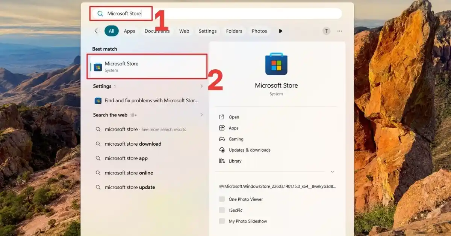Click the placeholder icon beside My Photo Slideshow
The height and width of the screenshot is (236, 451).
[x=222, y=221]
